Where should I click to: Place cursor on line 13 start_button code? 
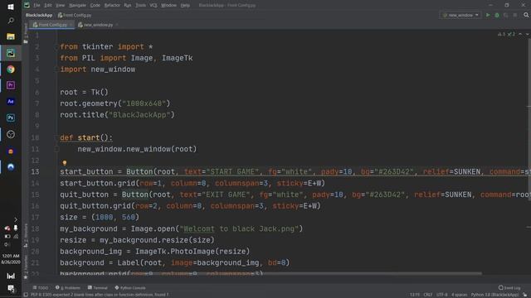(x=295, y=171)
